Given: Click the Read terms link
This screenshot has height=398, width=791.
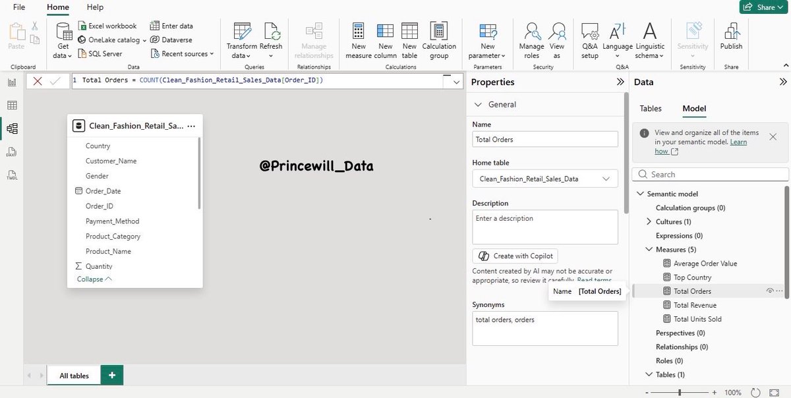Looking at the screenshot, I should pyautogui.click(x=594, y=280).
